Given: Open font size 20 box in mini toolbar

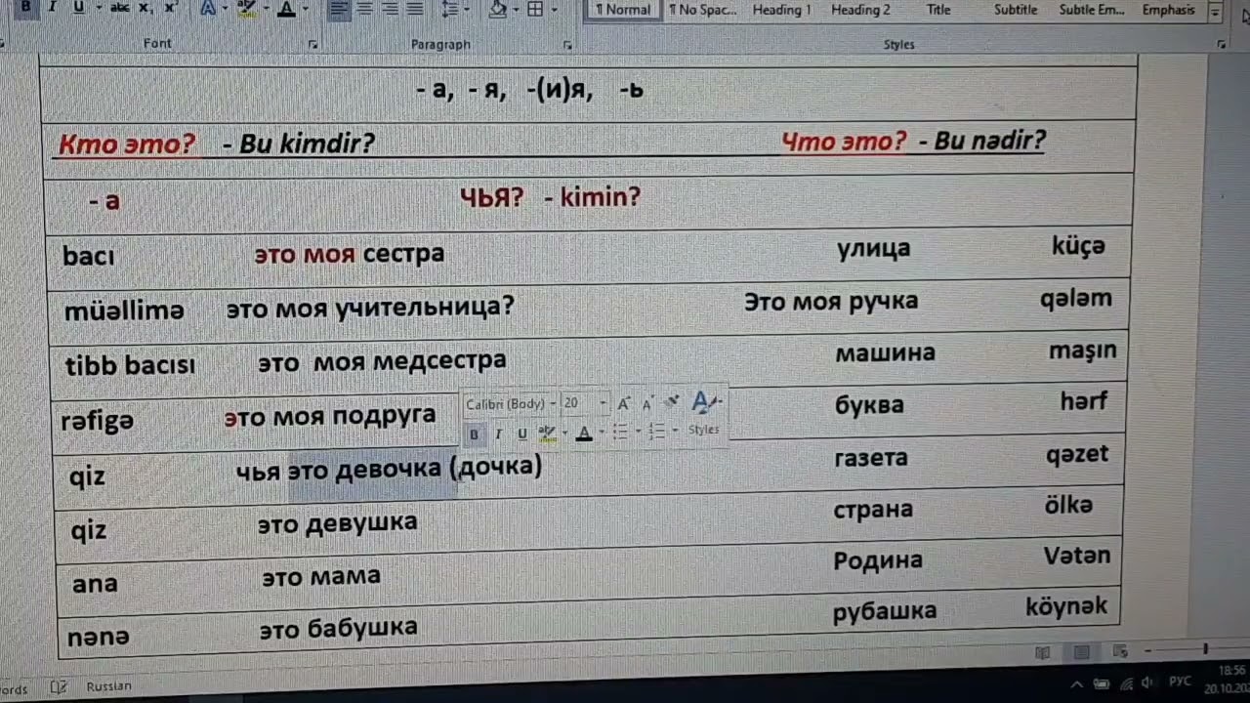Looking at the screenshot, I should coord(585,403).
